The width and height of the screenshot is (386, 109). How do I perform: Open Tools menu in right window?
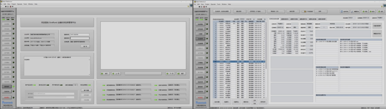(x=219, y=4)
